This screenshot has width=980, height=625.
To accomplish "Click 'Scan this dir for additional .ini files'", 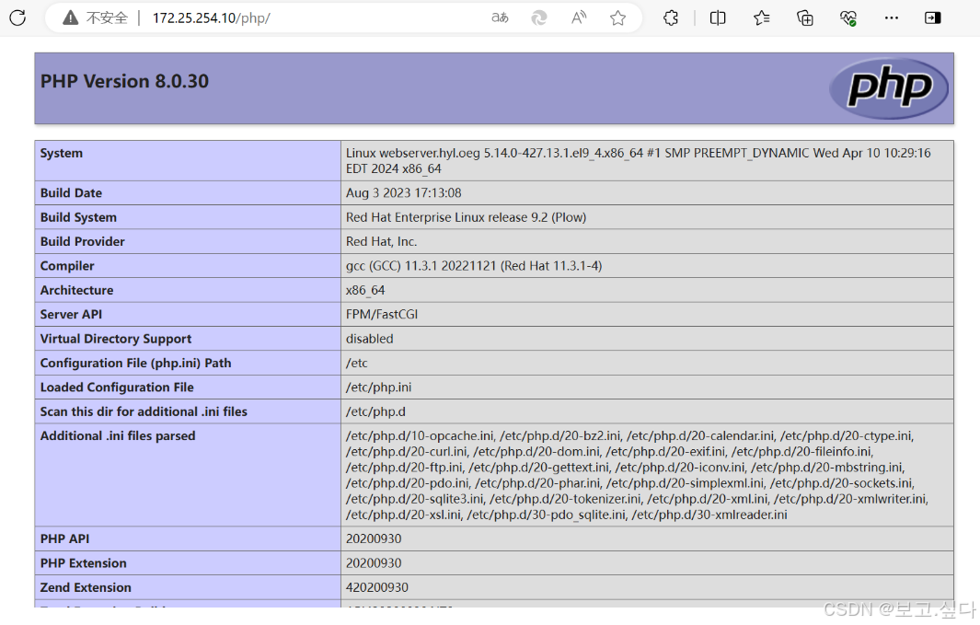I will (x=144, y=412).
